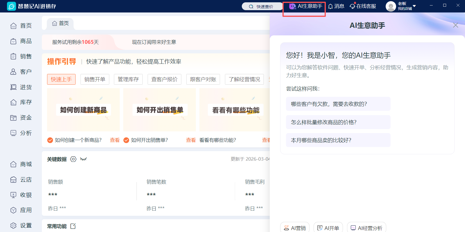Select the 销售开单 guide tab
The width and height of the screenshot is (465, 232).
point(95,79)
